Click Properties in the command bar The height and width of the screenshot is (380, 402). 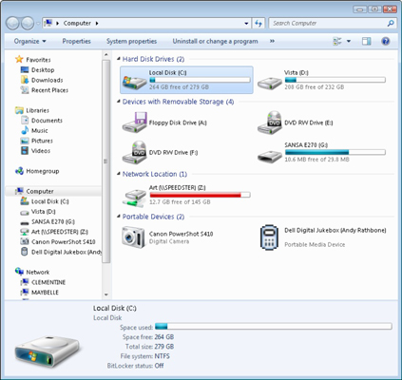pyautogui.click(x=76, y=41)
